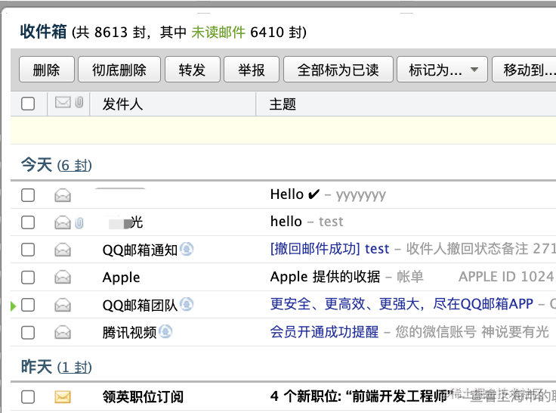Click the 全部标为已读 button

click(338, 70)
